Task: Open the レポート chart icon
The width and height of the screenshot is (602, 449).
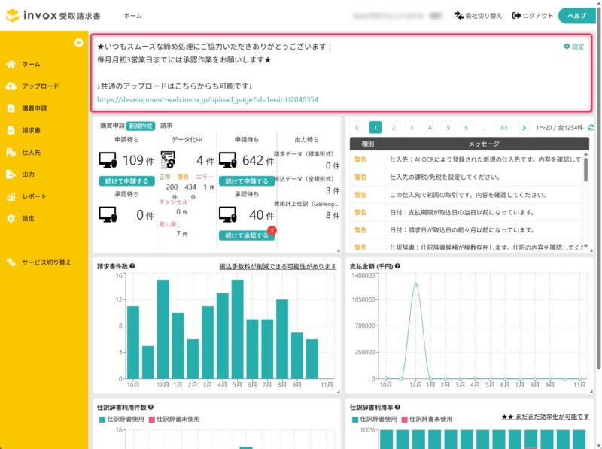Action: pyautogui.click(x=11, y=196)
